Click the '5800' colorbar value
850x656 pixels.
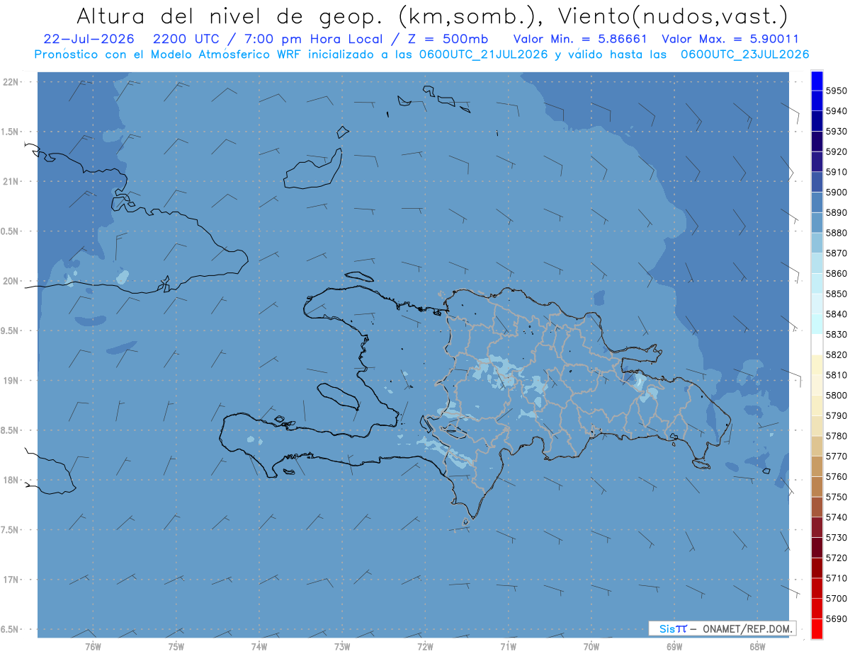(836, 395)
